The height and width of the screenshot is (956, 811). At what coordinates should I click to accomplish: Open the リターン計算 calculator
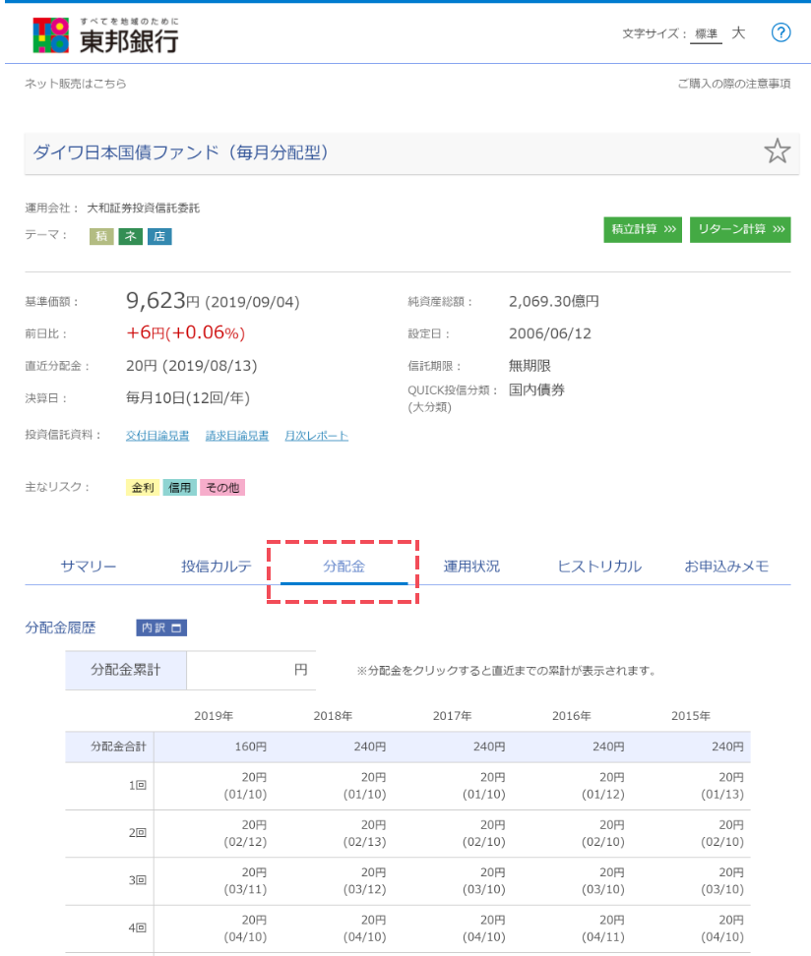740,229
